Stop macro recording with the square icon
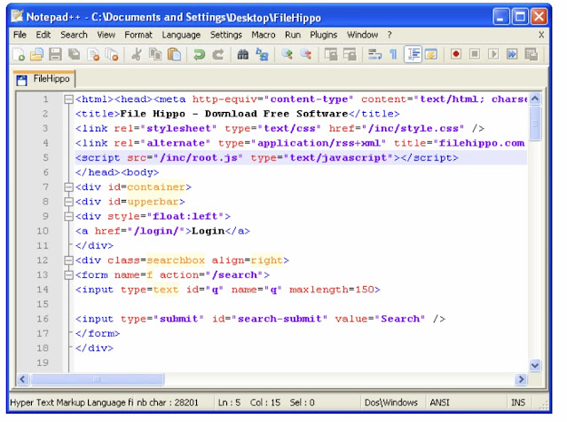This screenshot has height=422, width=567. (x=475, y=55)
